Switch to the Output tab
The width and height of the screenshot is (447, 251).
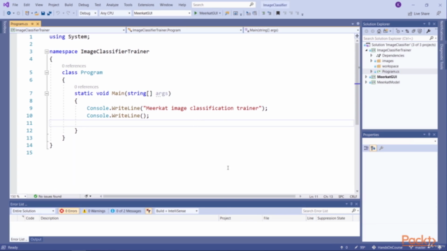[36, 239]
